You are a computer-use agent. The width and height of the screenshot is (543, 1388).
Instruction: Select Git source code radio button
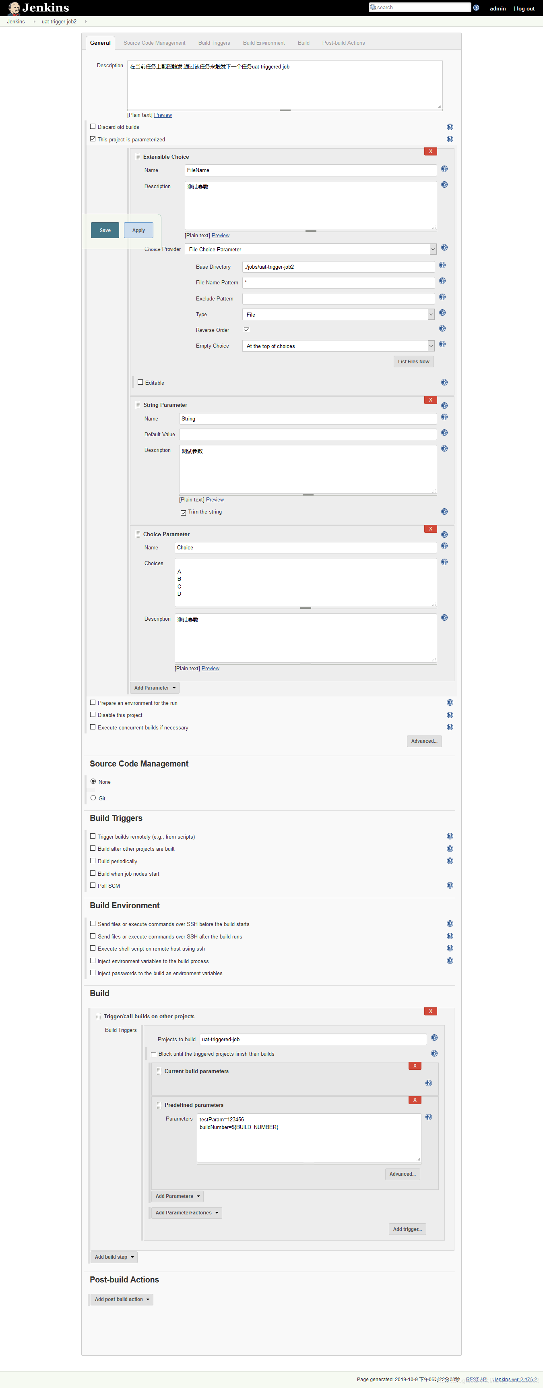(93, 798)
